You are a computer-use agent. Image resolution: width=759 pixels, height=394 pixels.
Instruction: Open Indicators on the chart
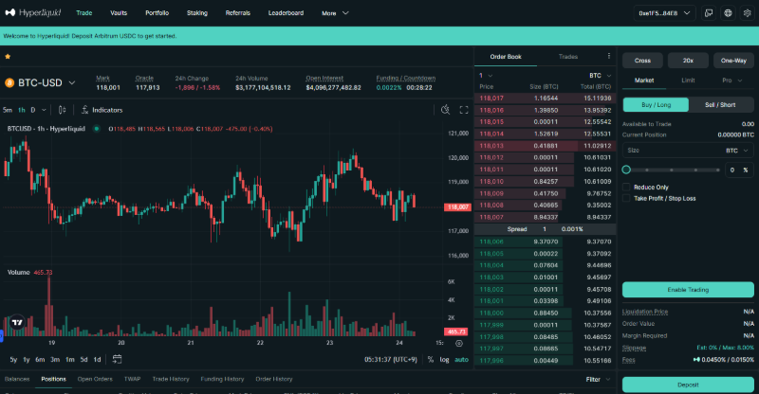pyautogui.click(x=102, y=110)
